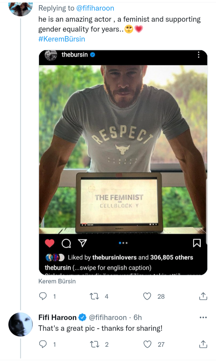This screenshot has width=216, height=364.
Task: Open the @fifiharoon mention link
Action: (x=96, y=8)
